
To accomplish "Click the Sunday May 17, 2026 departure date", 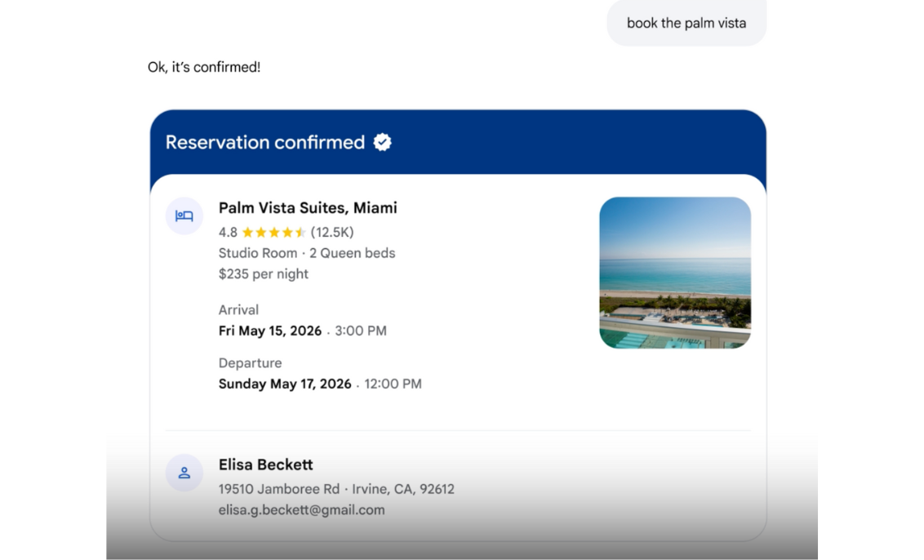I will [285, 384].
